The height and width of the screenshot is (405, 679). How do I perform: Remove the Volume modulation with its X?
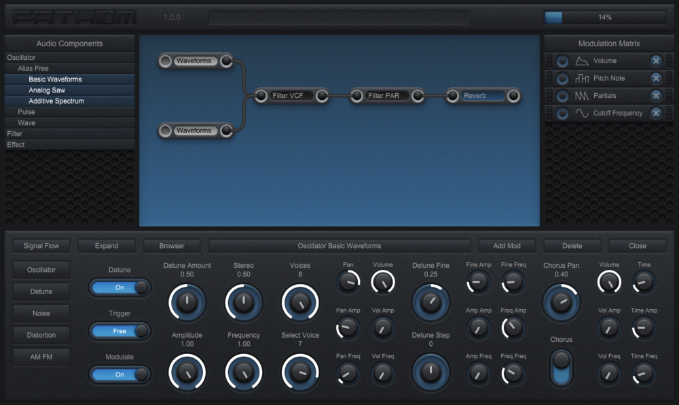tap(656, 61)
